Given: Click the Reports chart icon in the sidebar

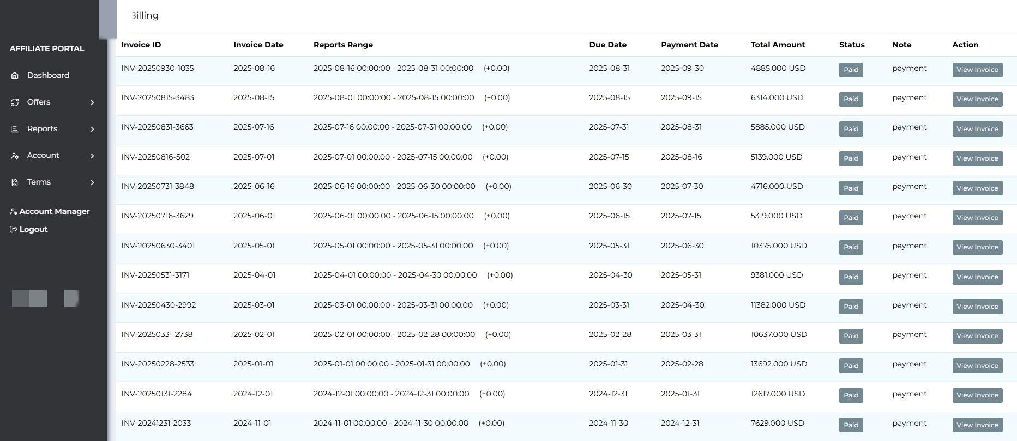Looking at the screenshot, I should click(x=15, y=129).
